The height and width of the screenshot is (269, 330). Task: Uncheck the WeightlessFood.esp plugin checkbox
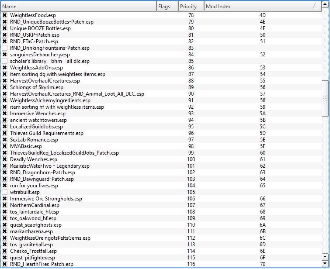tap(5, 15)
